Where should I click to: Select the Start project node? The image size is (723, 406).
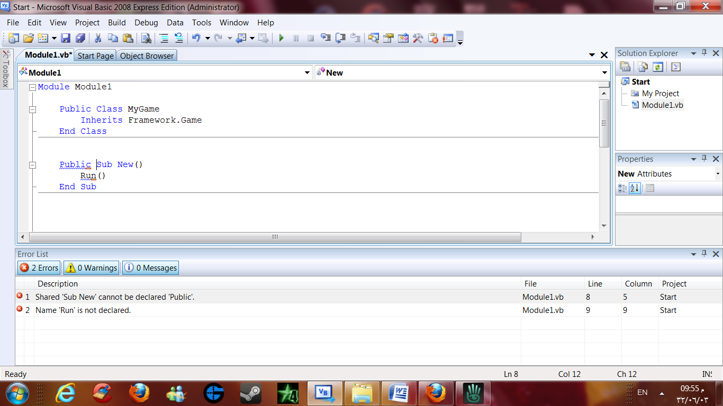tap(640, 82)
